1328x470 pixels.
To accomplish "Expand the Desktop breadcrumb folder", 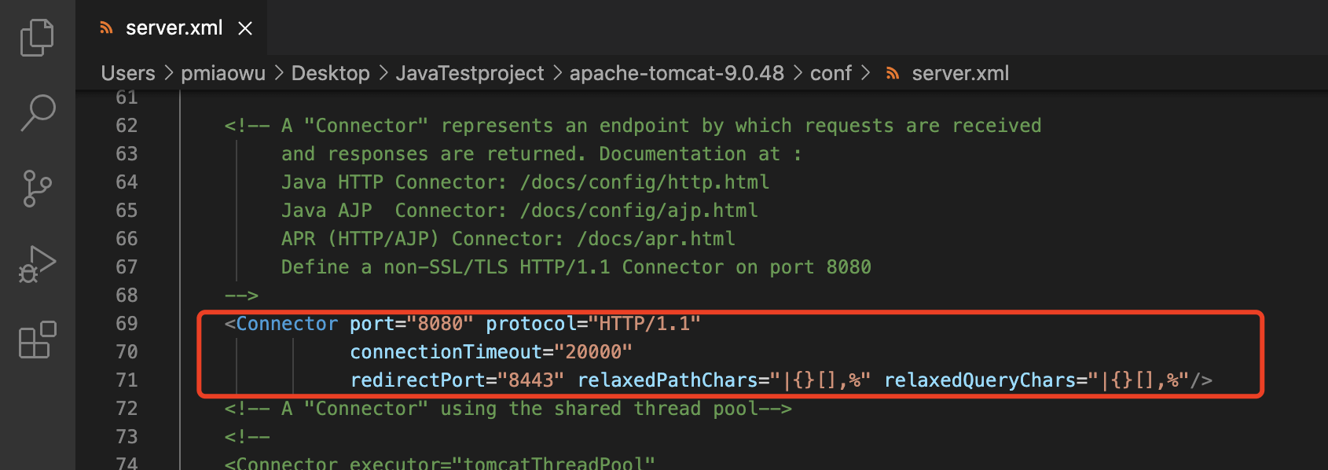I will point(330,73).
